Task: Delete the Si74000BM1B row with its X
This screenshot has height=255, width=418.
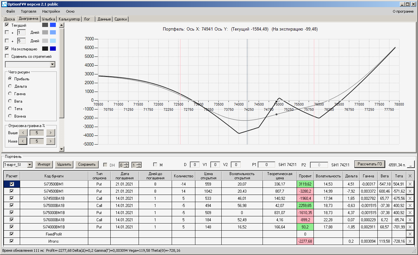Action: click(x=410, y=227)
